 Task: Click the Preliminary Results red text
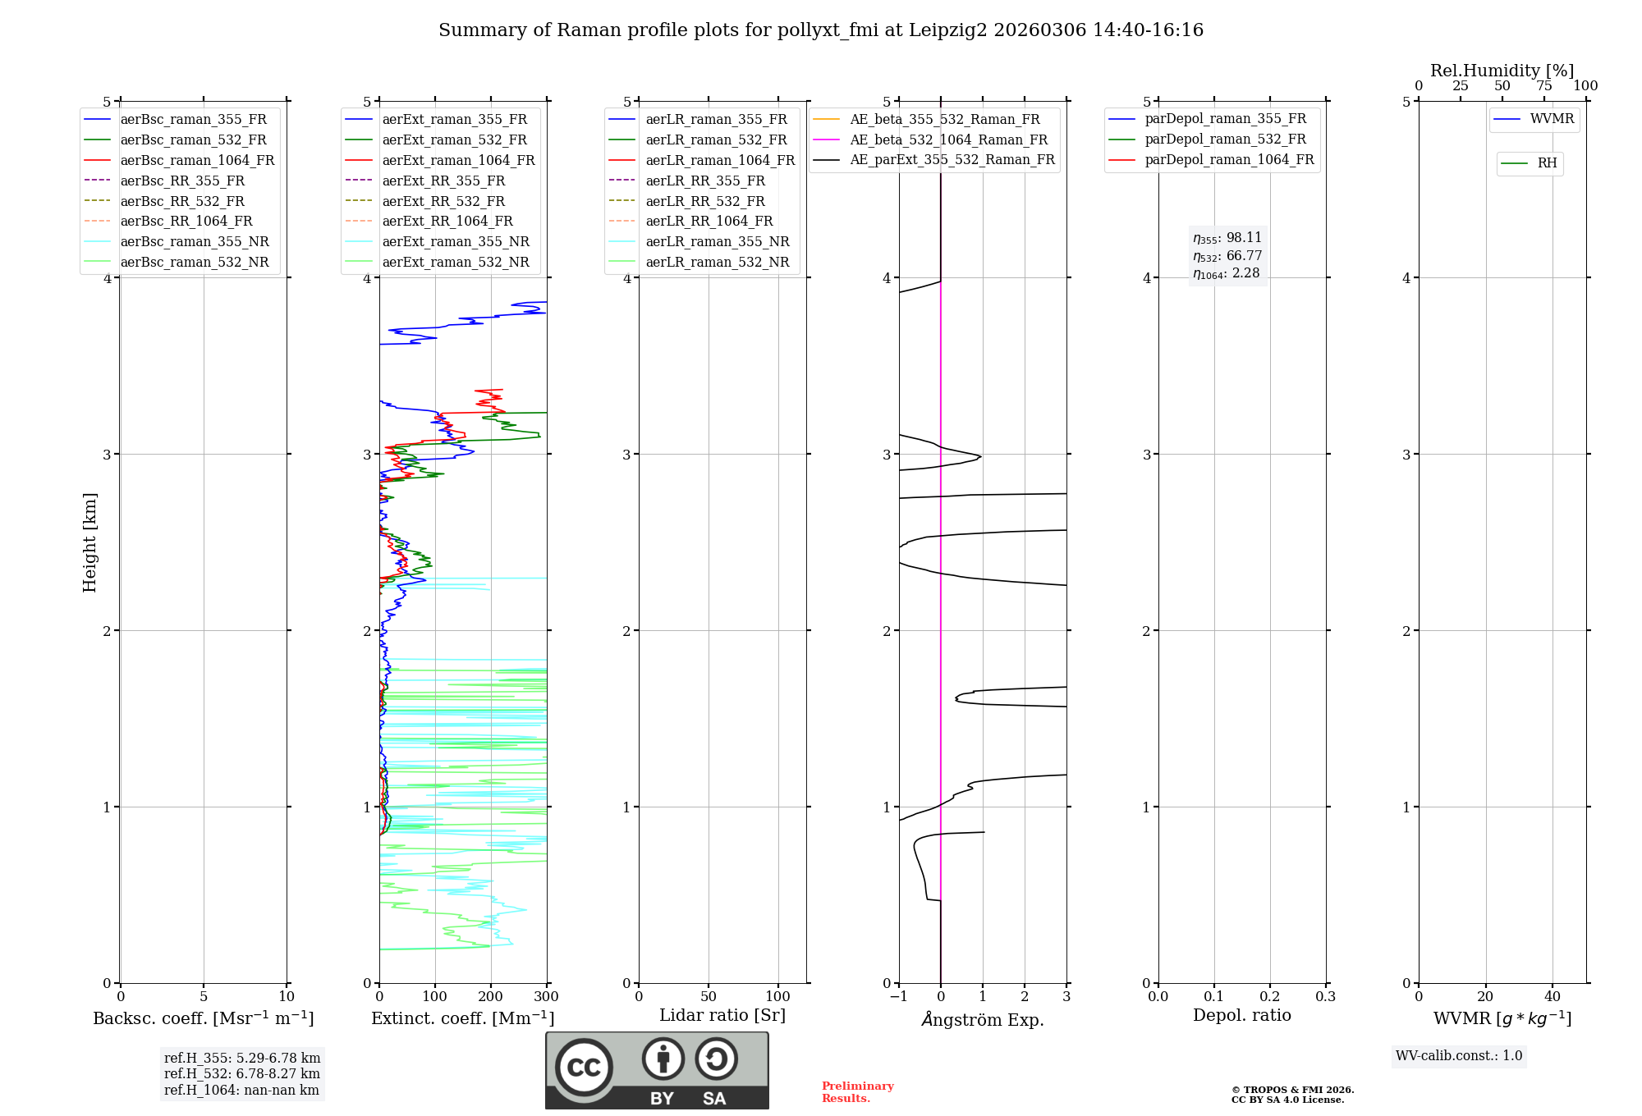[x=857, y=1092]
